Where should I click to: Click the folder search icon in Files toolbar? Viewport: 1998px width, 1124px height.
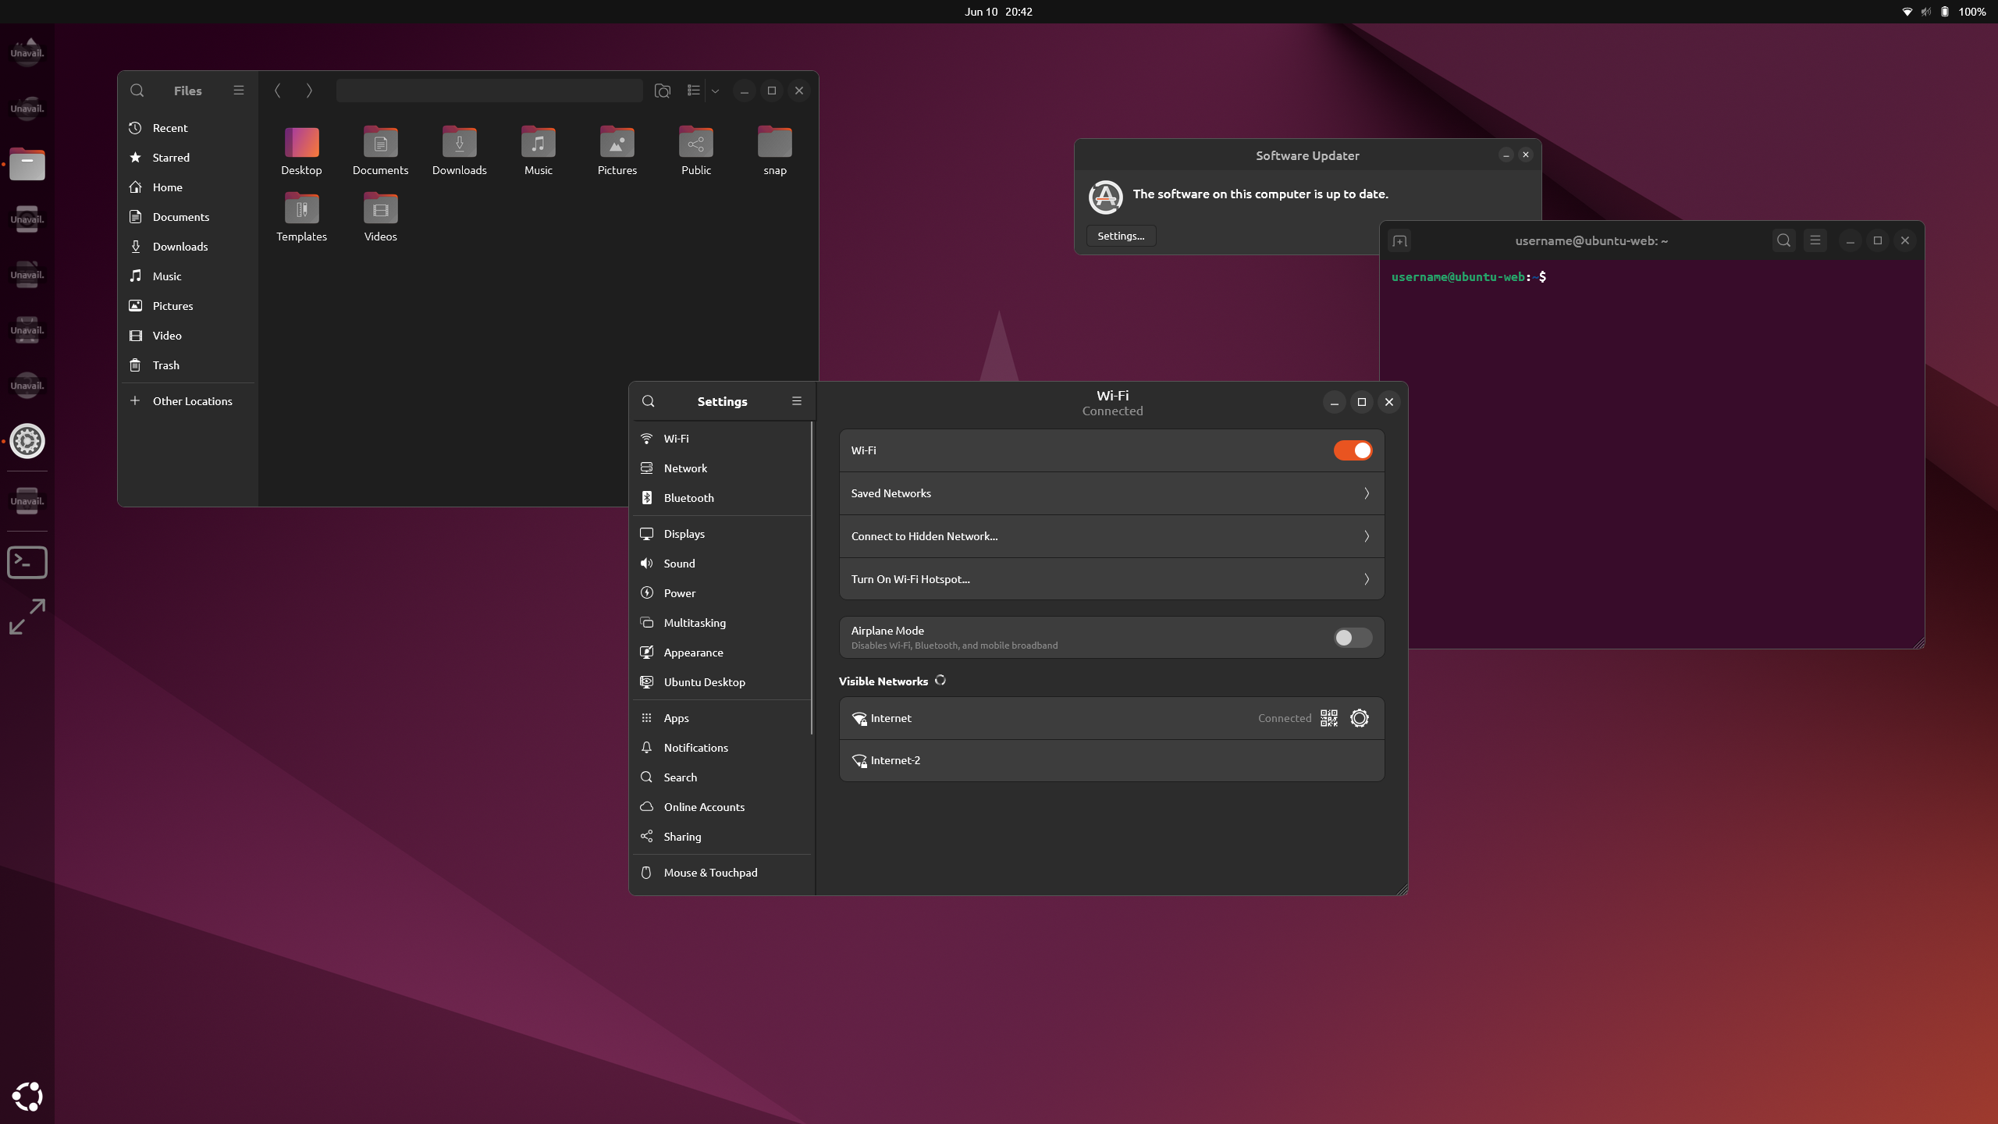[x=662, y=91]
